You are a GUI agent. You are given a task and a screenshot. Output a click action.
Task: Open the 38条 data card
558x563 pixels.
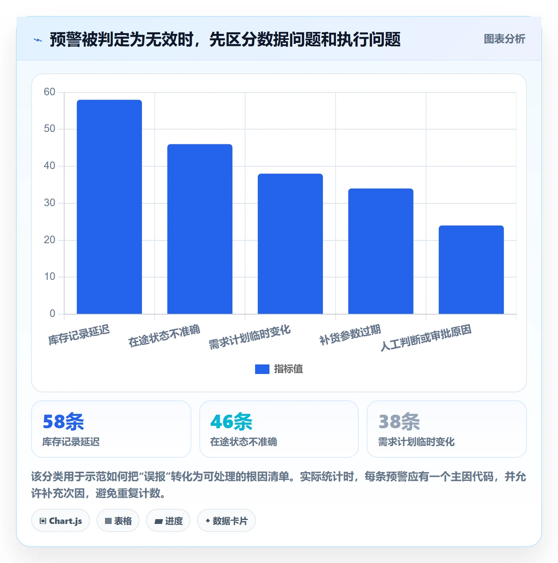pyautogui.click(x=447, y=429)
